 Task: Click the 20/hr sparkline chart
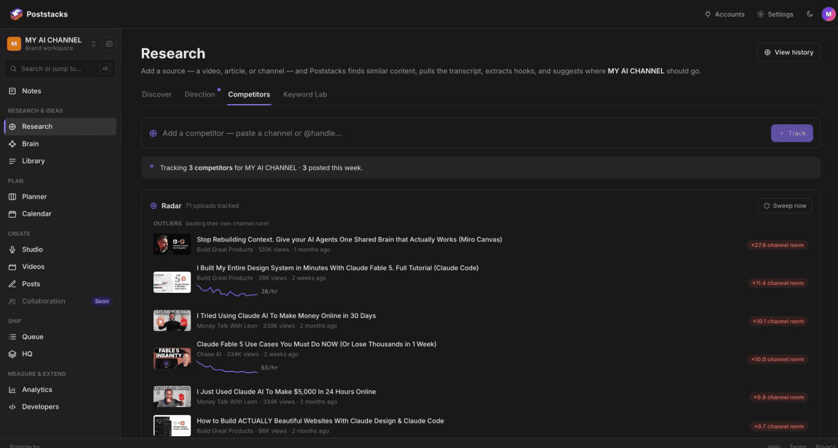[227, 290]
